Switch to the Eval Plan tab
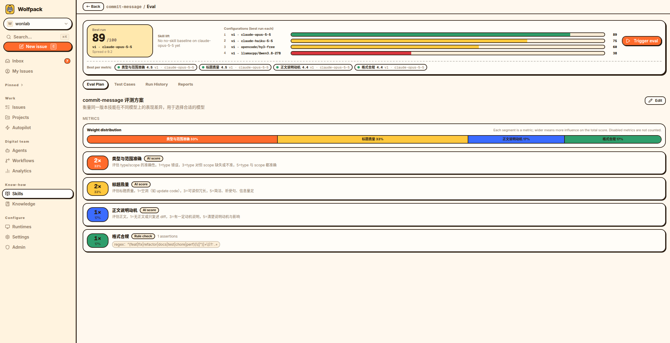 tap(95, 84)
